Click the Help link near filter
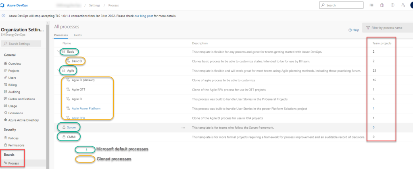 pyautogui.click(x=354, y=30)
